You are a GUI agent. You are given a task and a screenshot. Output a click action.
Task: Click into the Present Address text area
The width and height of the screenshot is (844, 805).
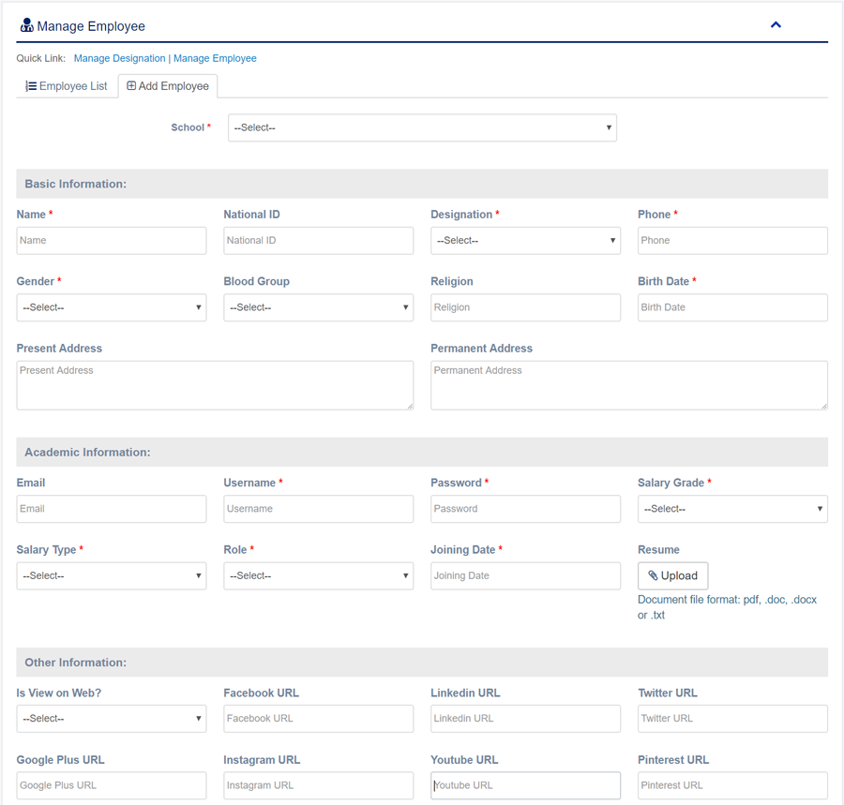pyautogui.click(x=215, y=385)
